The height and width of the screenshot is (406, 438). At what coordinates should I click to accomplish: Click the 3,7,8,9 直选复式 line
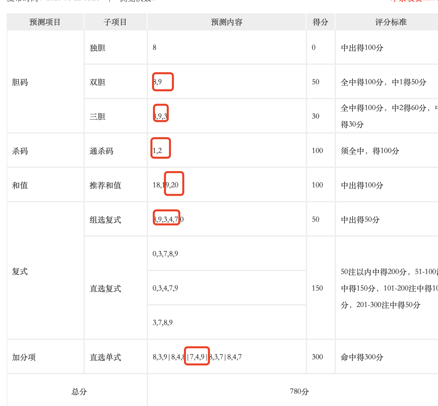(162, 322)
